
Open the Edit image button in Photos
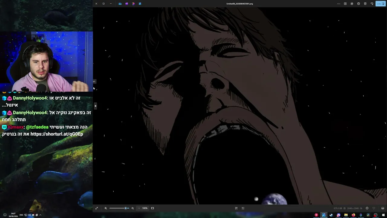(x=380, y=4)
